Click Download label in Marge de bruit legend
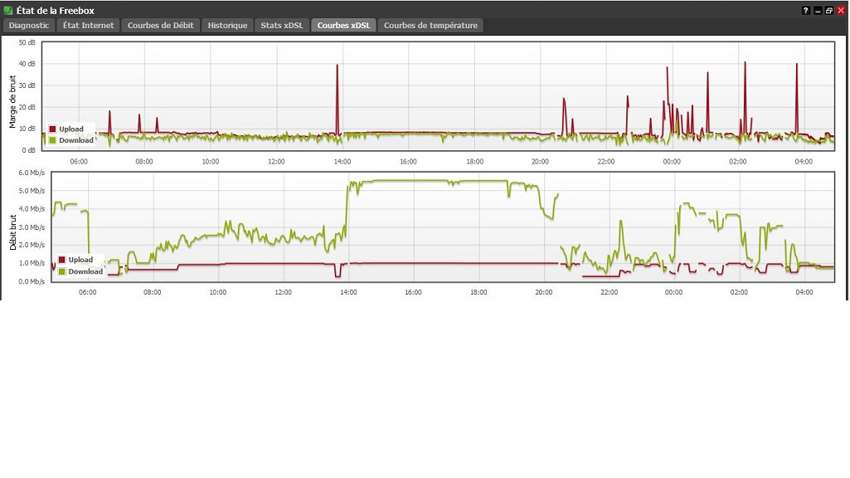 [76, 140]
